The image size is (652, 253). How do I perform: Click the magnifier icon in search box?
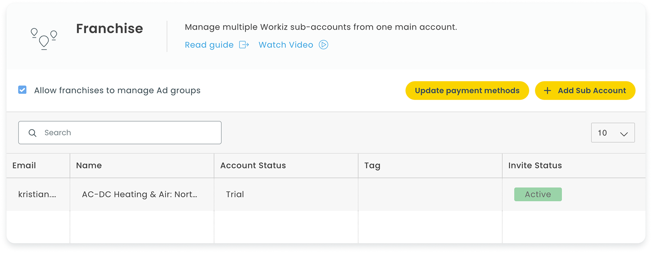(33, 133)
